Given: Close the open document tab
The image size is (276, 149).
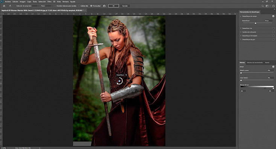Looking at the screenshot, I should tap(85, 11).
